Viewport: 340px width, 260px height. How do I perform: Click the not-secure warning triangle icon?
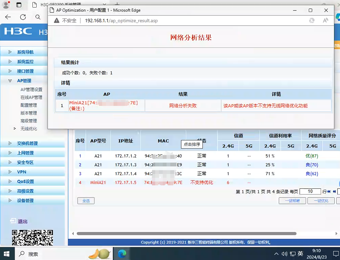(56, 20)
